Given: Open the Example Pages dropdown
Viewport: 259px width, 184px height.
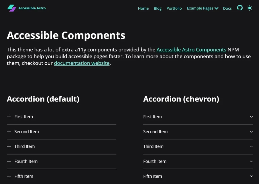Looking at the screenshot, I should click(x=202, y=8).
